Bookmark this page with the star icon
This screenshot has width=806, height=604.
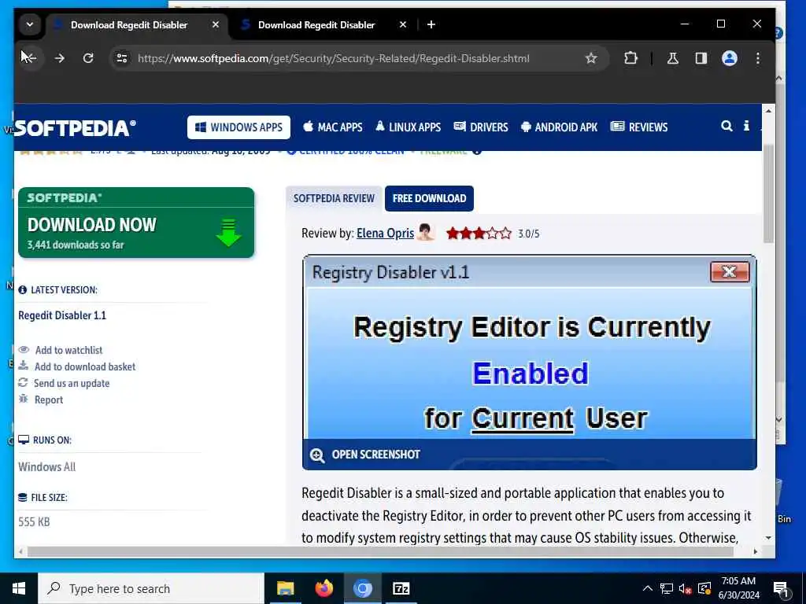[x=591, y=58]
